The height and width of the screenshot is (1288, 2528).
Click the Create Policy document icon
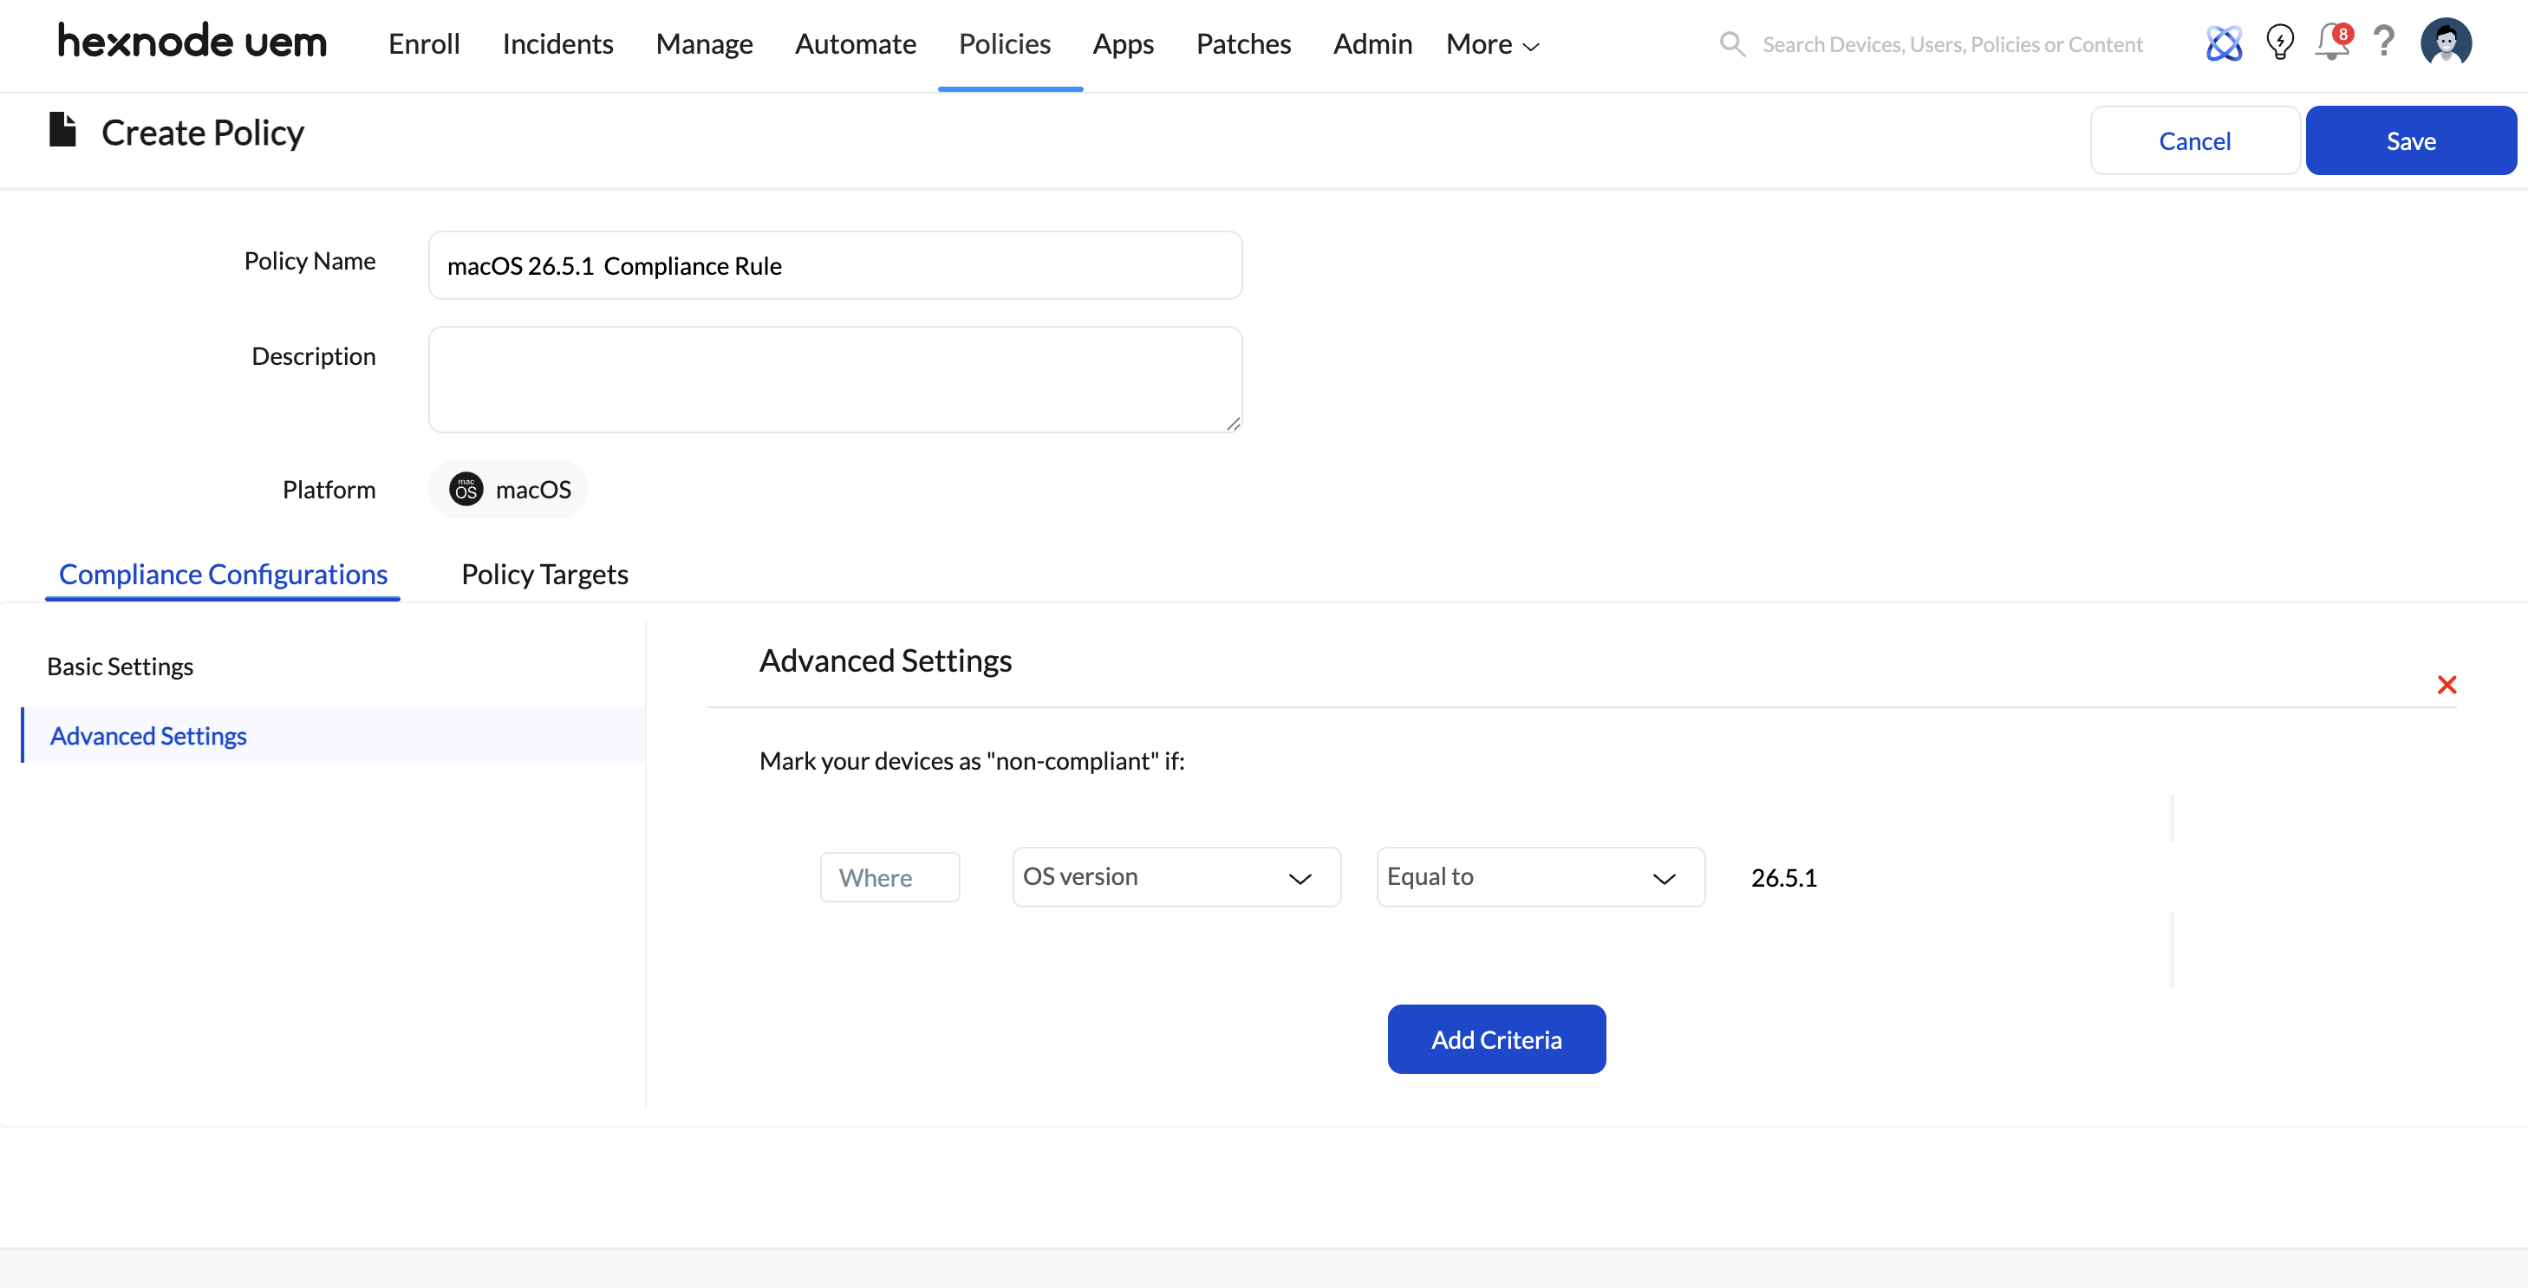coord(62,129)
